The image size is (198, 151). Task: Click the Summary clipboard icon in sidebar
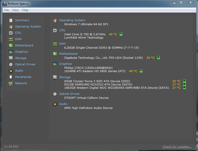point(11,20)
